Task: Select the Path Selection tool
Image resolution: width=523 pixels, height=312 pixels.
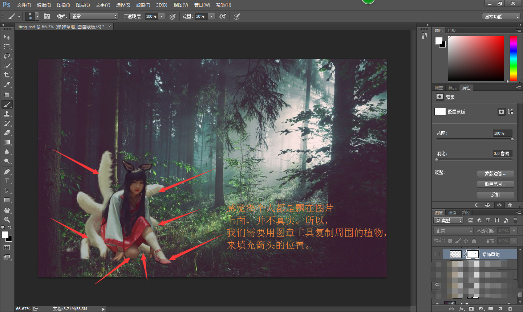Action: (7, 190)
